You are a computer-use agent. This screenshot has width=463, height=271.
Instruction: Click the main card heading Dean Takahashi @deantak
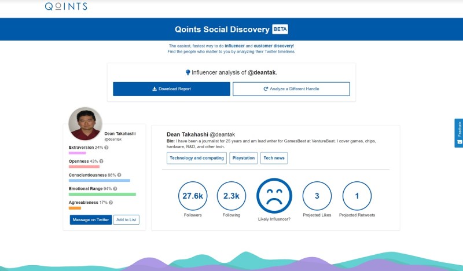click(201, 134)
